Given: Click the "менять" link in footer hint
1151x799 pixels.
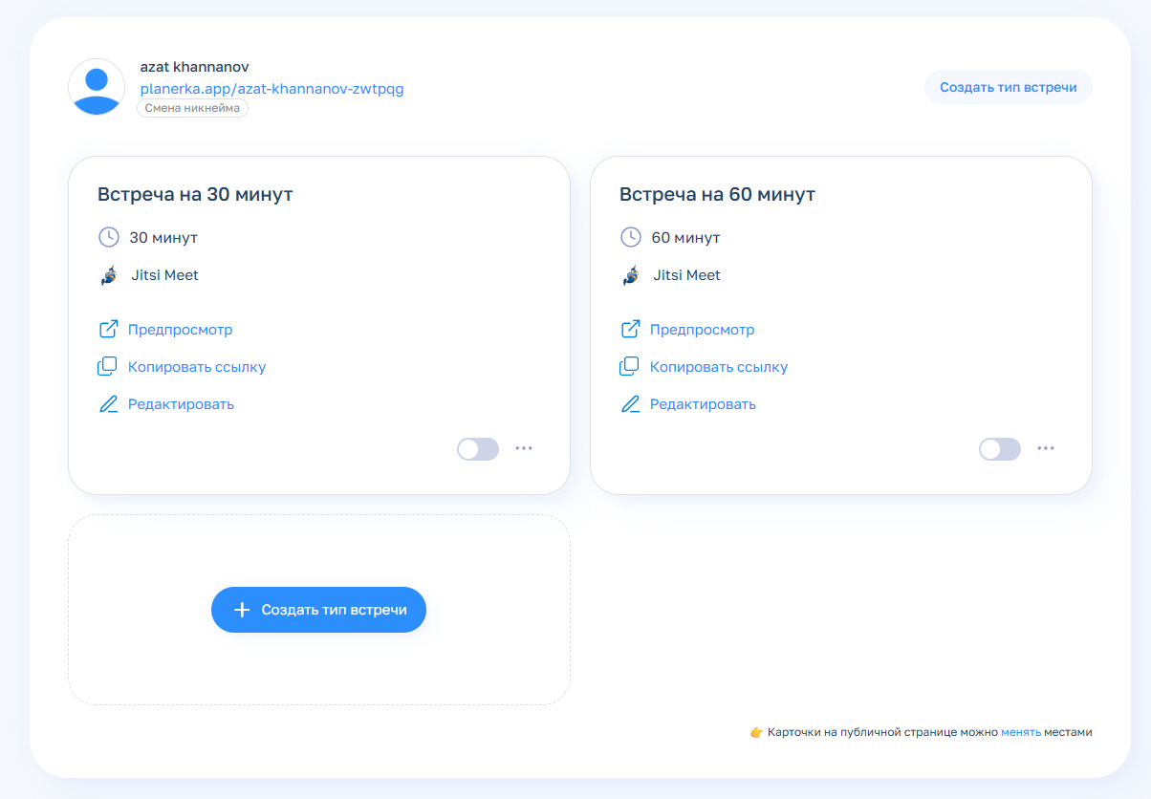Looking at the screenshot, I should (1020, 733).
